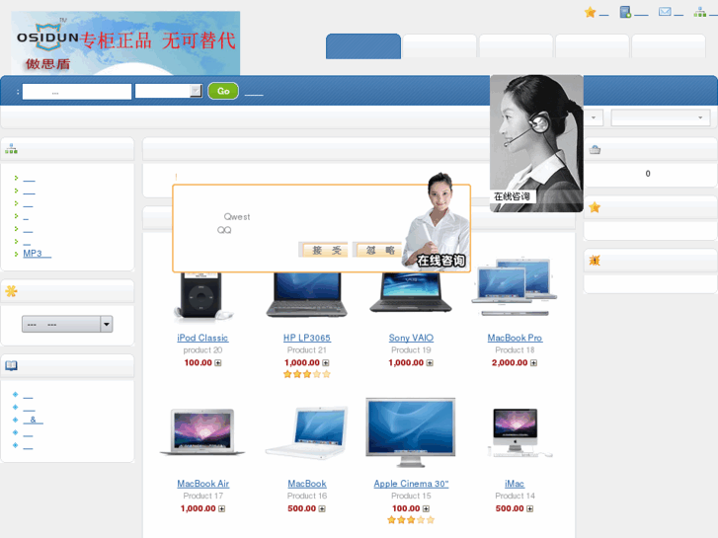Click the plus icon next to HP LP3065 price
The height and width of the screenshot is (538, 718).
click(x=326, y=363)
